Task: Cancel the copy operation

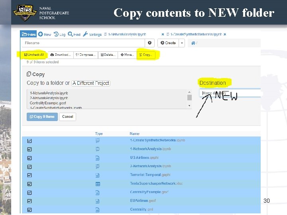Action: pyautogui.click(x=67, y=117)
